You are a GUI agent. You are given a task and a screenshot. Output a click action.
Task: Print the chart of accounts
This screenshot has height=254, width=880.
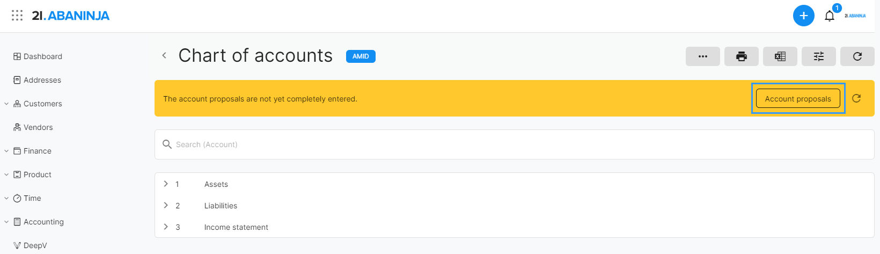pos(742,56)
